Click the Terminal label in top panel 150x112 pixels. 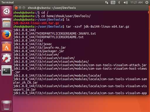pyautogui.click(x=8, y=2)
